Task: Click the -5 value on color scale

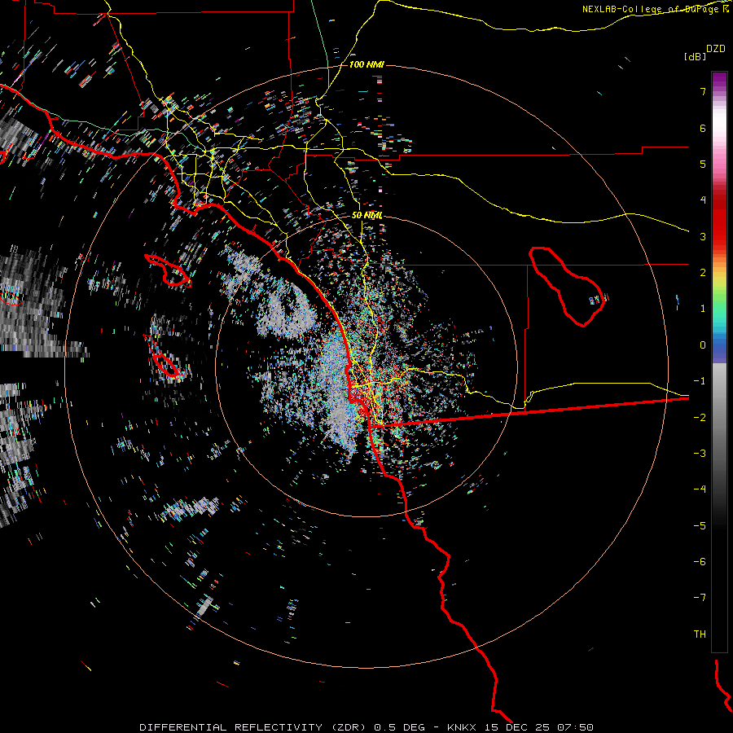Action: (700, 526)
